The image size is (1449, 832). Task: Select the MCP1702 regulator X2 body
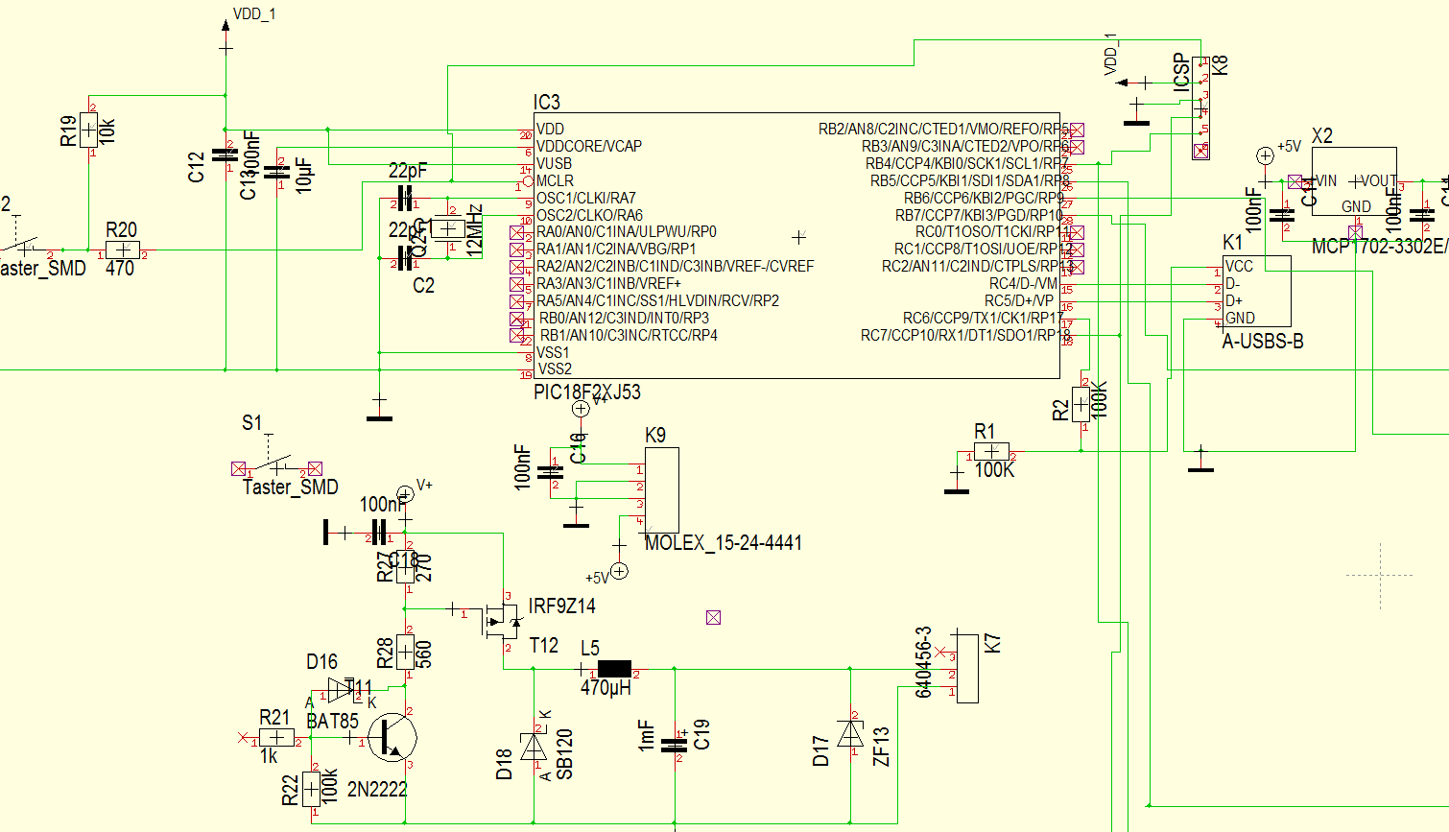(x=1355, y=181)
